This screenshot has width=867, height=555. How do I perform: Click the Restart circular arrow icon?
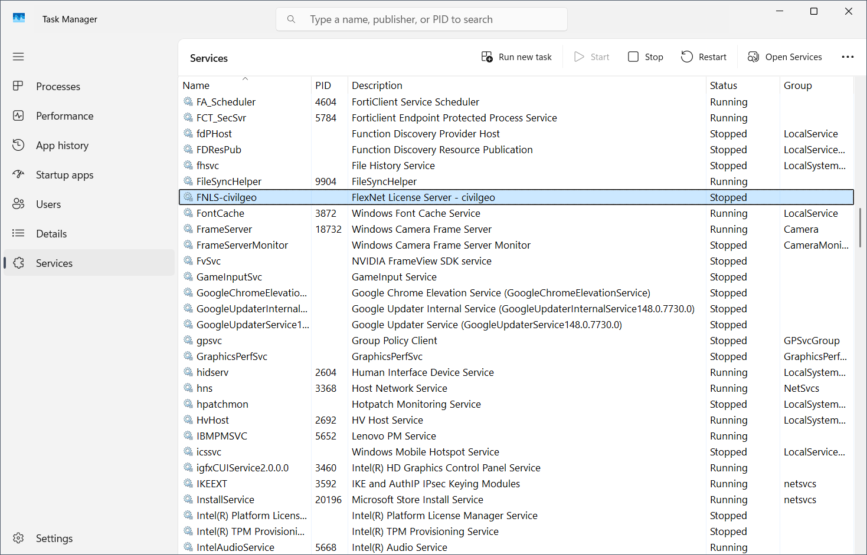point(687,57)
